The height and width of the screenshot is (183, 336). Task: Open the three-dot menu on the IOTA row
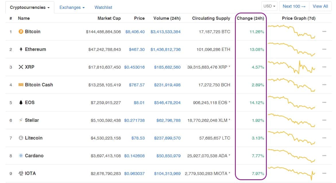point(324,173)
